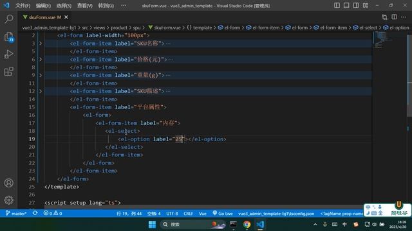
Task: Open the 转到(G) menu
Action: [x=106, y=6]
